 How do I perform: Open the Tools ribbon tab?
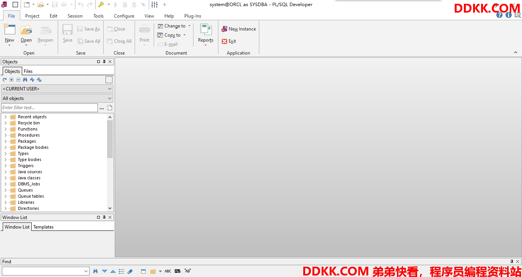click(x=98, y=16)
